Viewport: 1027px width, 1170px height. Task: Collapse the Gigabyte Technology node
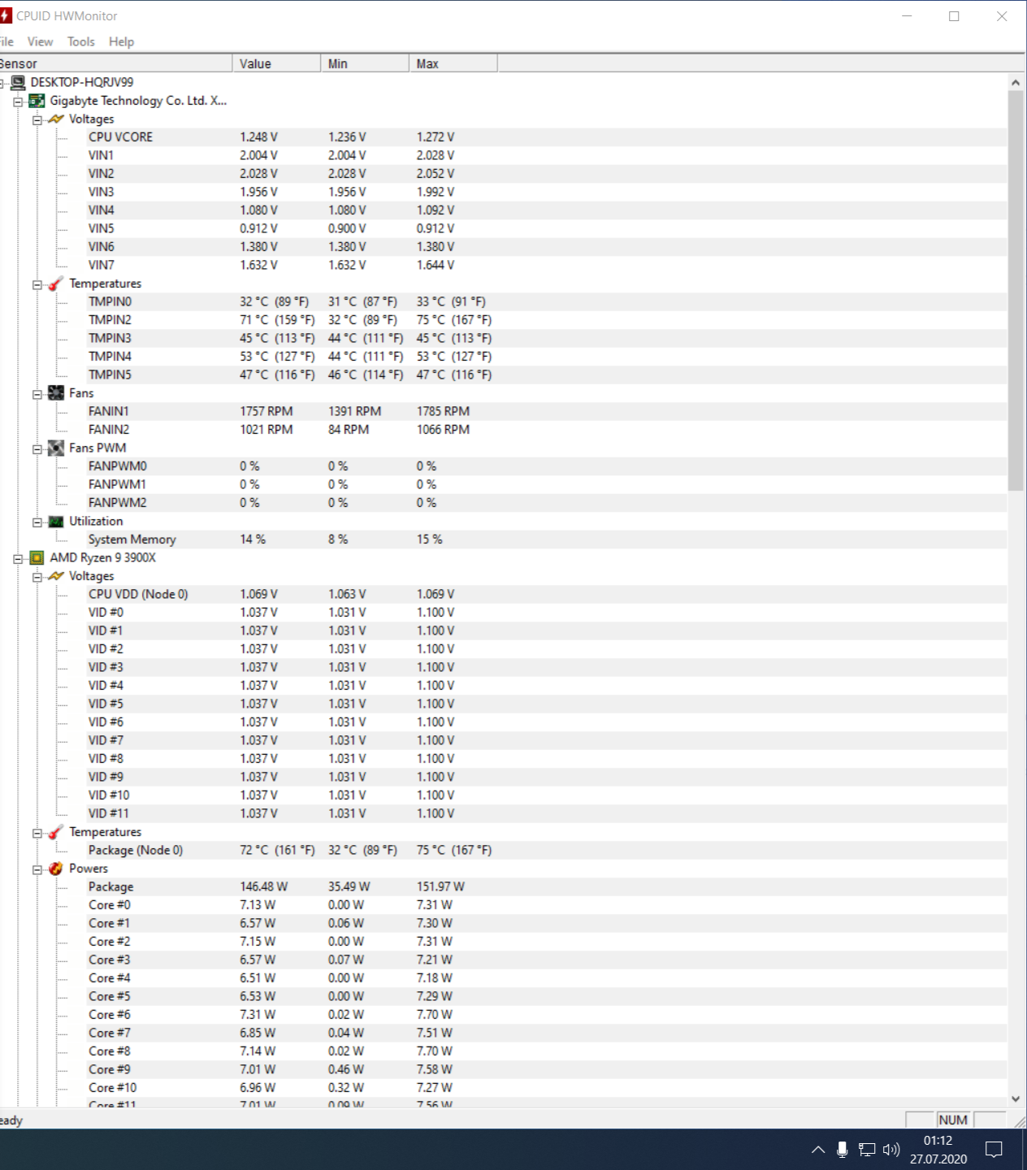click(18, 102)
